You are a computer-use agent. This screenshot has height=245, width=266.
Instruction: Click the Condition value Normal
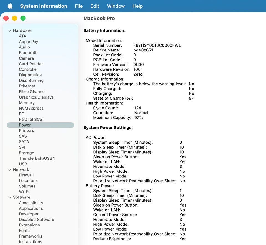pos(141,113)
